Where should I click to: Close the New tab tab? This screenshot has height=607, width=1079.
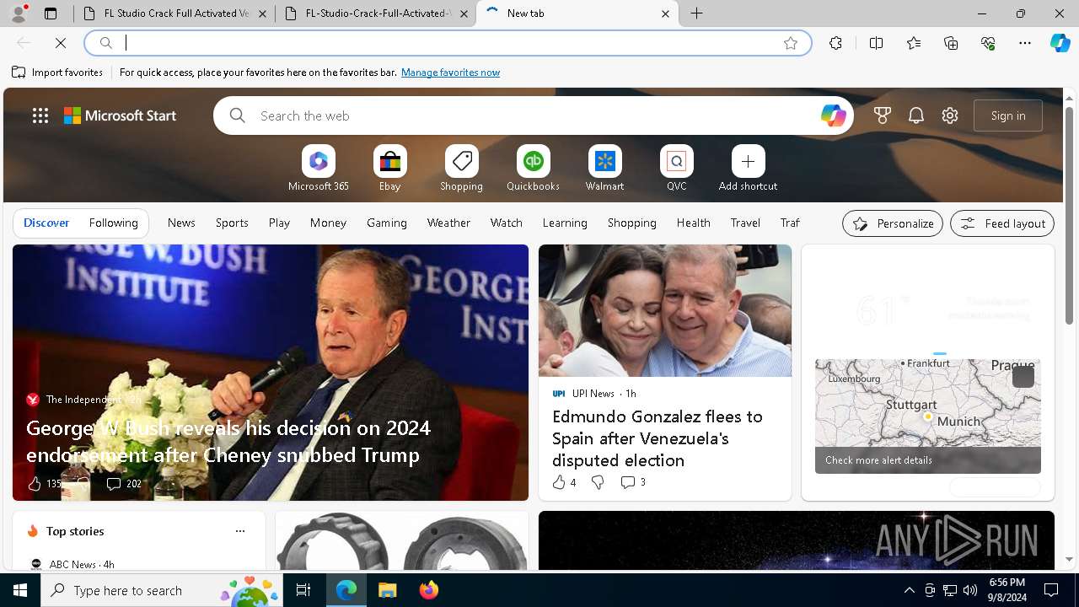point(665,13)
